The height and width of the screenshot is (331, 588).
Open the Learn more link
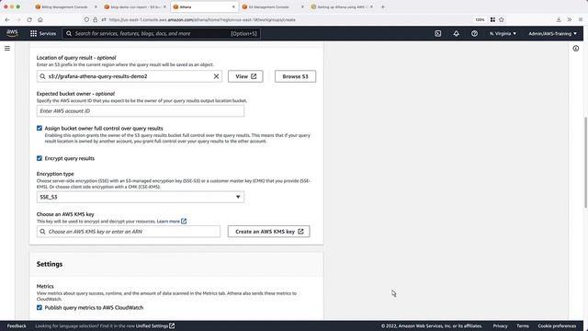(172, 221)
